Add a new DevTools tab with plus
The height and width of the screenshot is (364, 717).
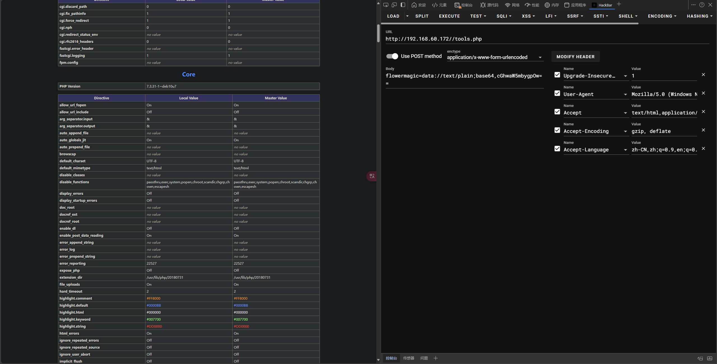619,4
